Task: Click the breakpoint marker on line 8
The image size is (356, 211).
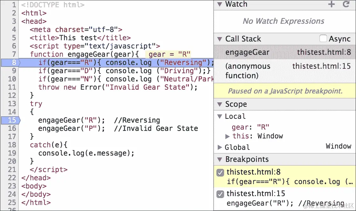Action: 11,62
